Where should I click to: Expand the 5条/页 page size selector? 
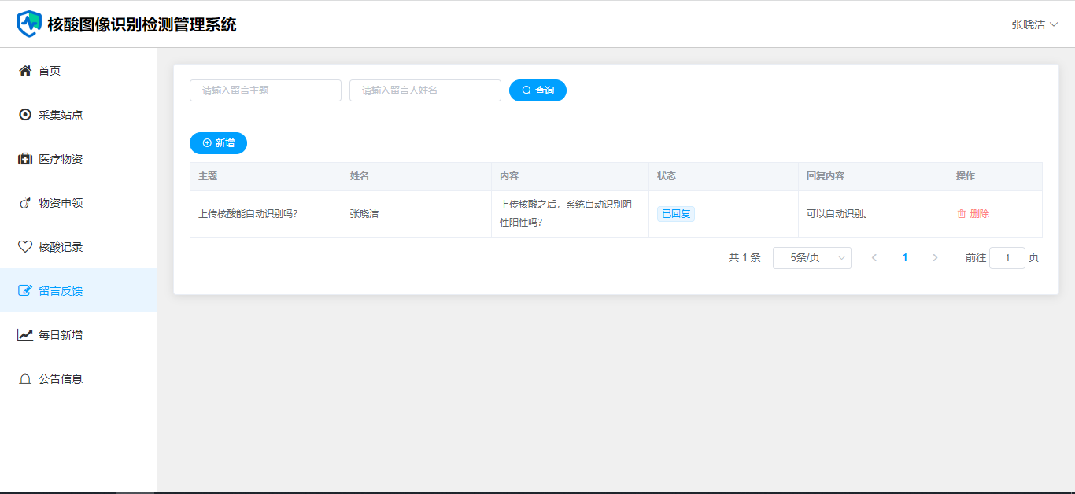pos(811,258)
